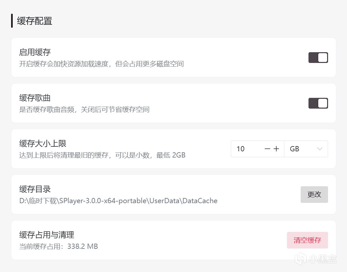Click the minus icon for cache size

tap(268, 149)
